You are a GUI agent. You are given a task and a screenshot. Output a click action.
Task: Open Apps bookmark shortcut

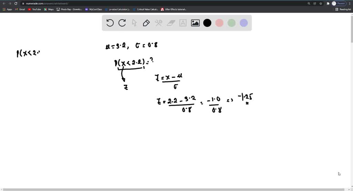click(x=7, y=9)
